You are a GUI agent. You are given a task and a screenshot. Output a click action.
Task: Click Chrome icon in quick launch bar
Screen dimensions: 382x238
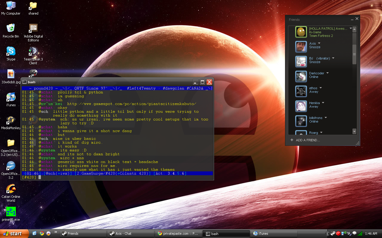click(42, 234)
